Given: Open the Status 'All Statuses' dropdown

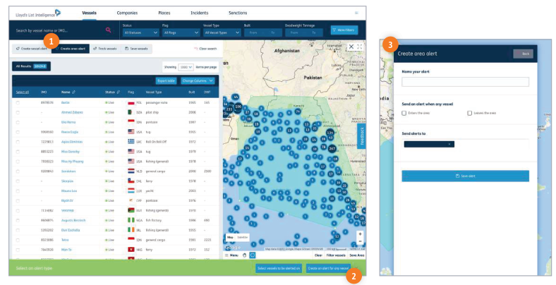Looking at the screenshot, I should click(141, 32).
